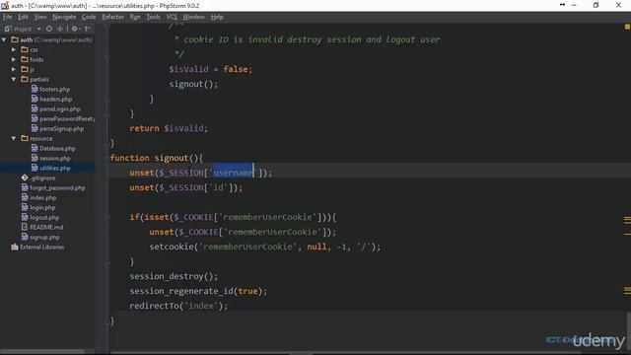This screenshot has width=631, height=355.
Task: Click the README.md file icon
Action: pyautogui.click(x=25, y=227)
